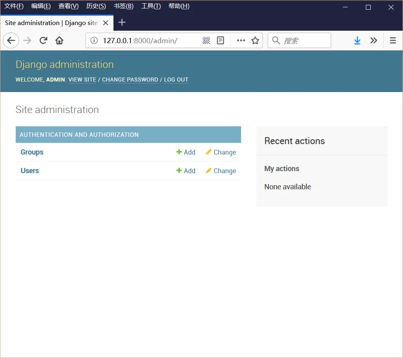403x358 pixels.
Task: Add a new user via Users Add
Action: [186, 171]
